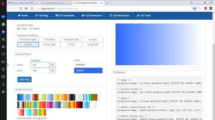Select the black-white-black gradient preset

point(21,105)
